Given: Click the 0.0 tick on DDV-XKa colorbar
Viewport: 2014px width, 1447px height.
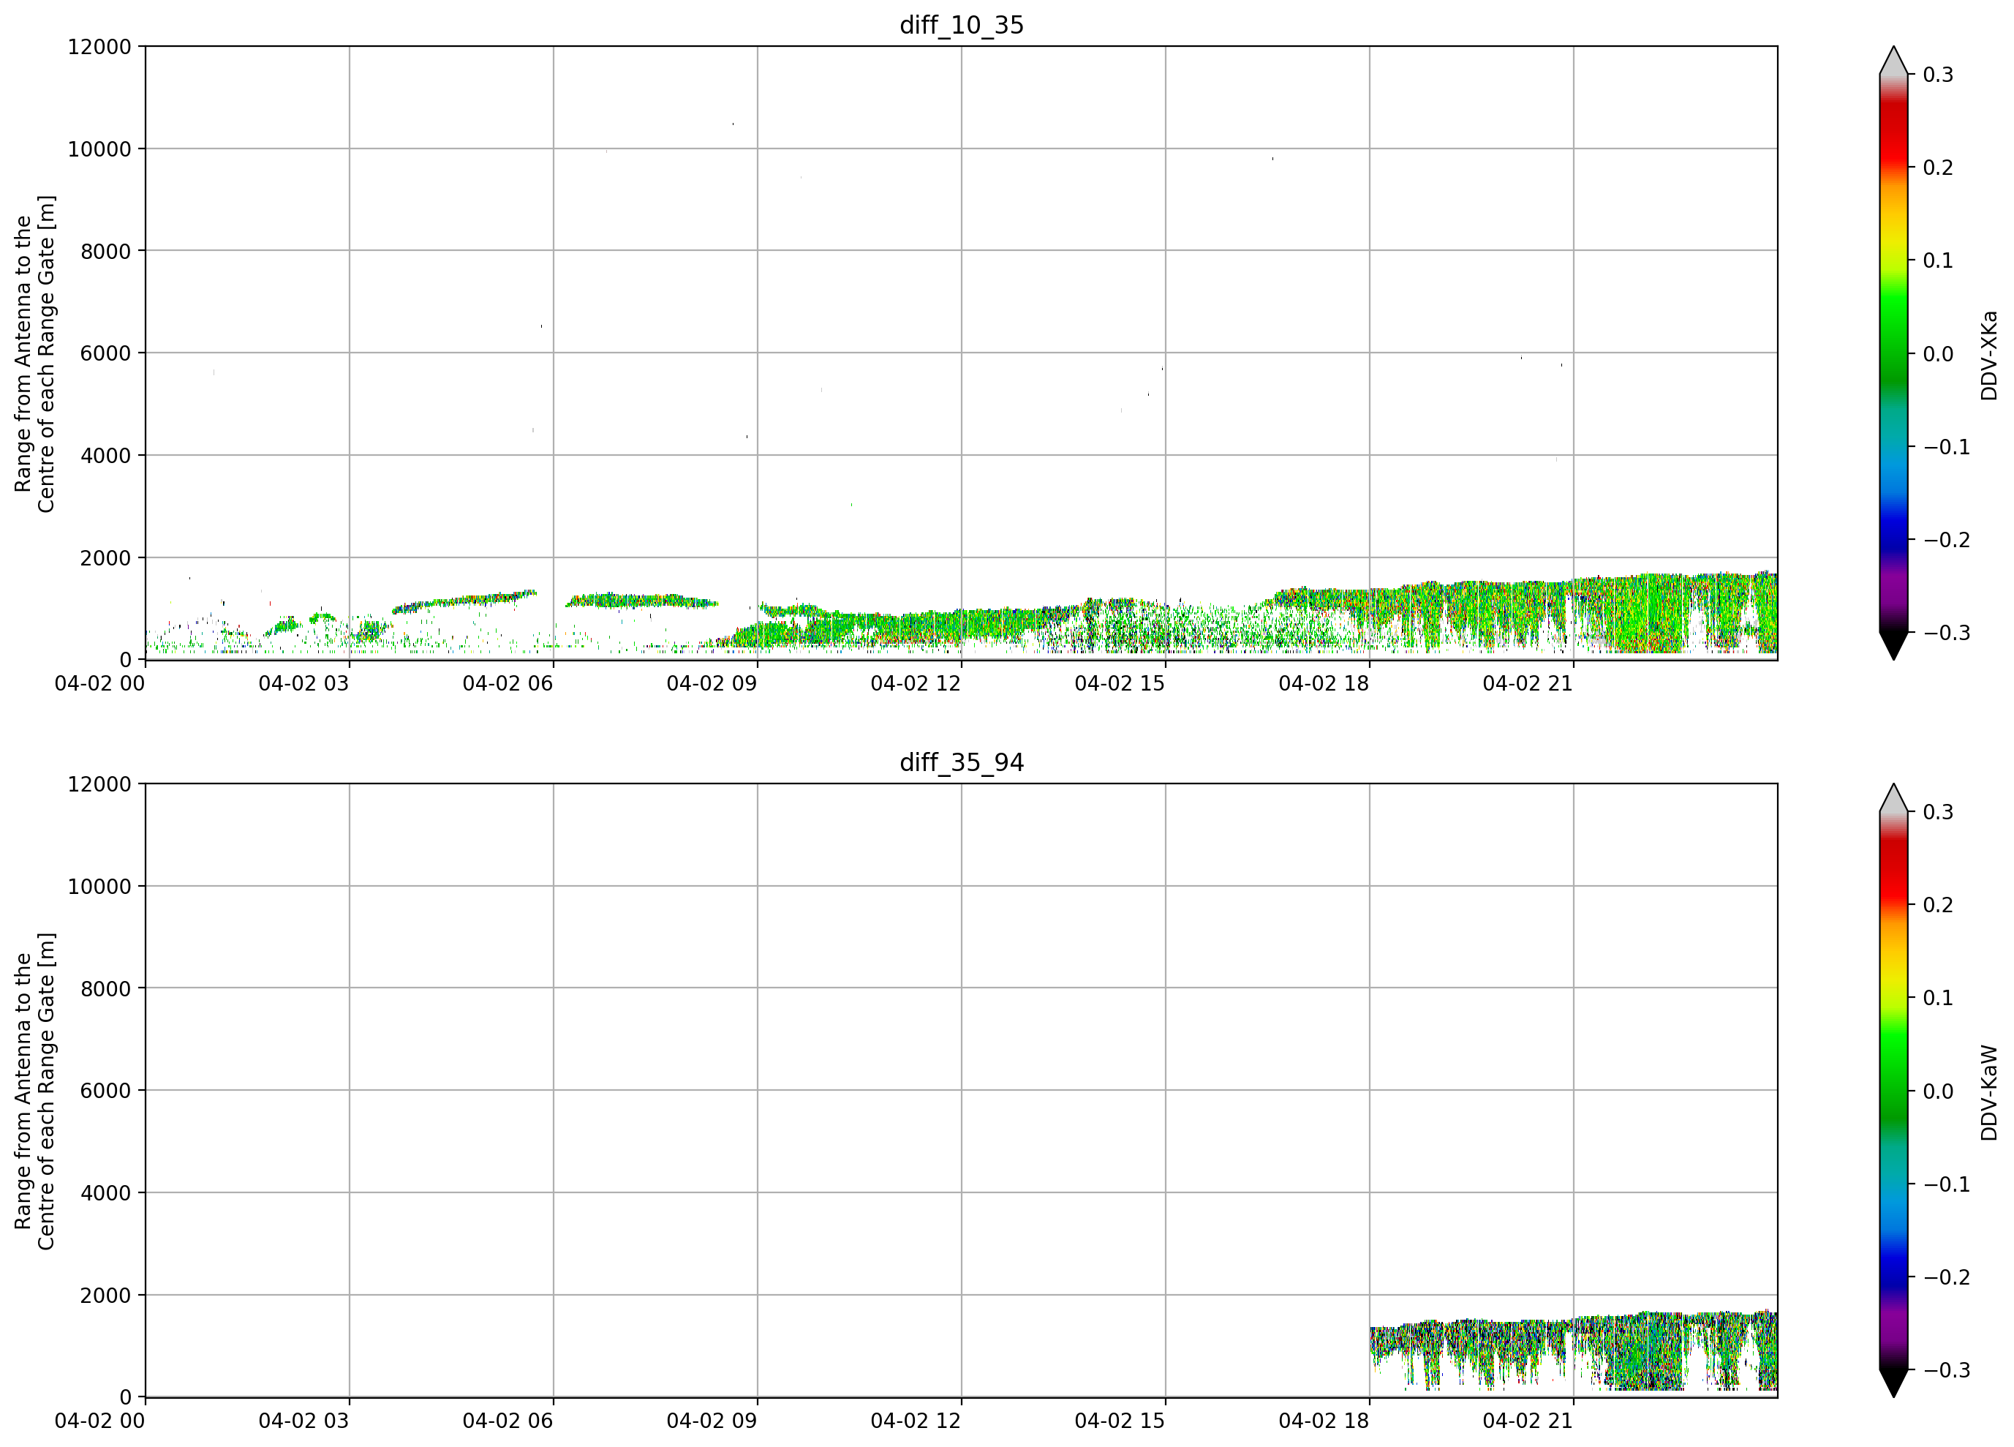Looking at the screenshot, I should tap(1939, 353).
